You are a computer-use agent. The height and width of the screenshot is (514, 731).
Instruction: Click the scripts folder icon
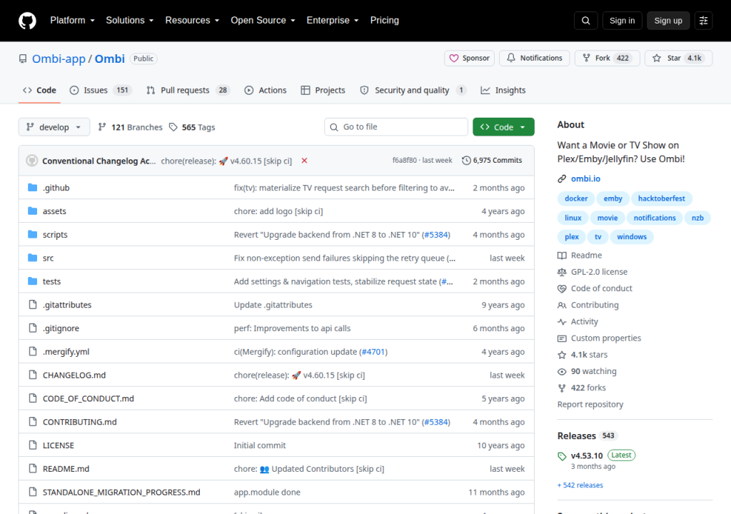(x=32, y=234)
